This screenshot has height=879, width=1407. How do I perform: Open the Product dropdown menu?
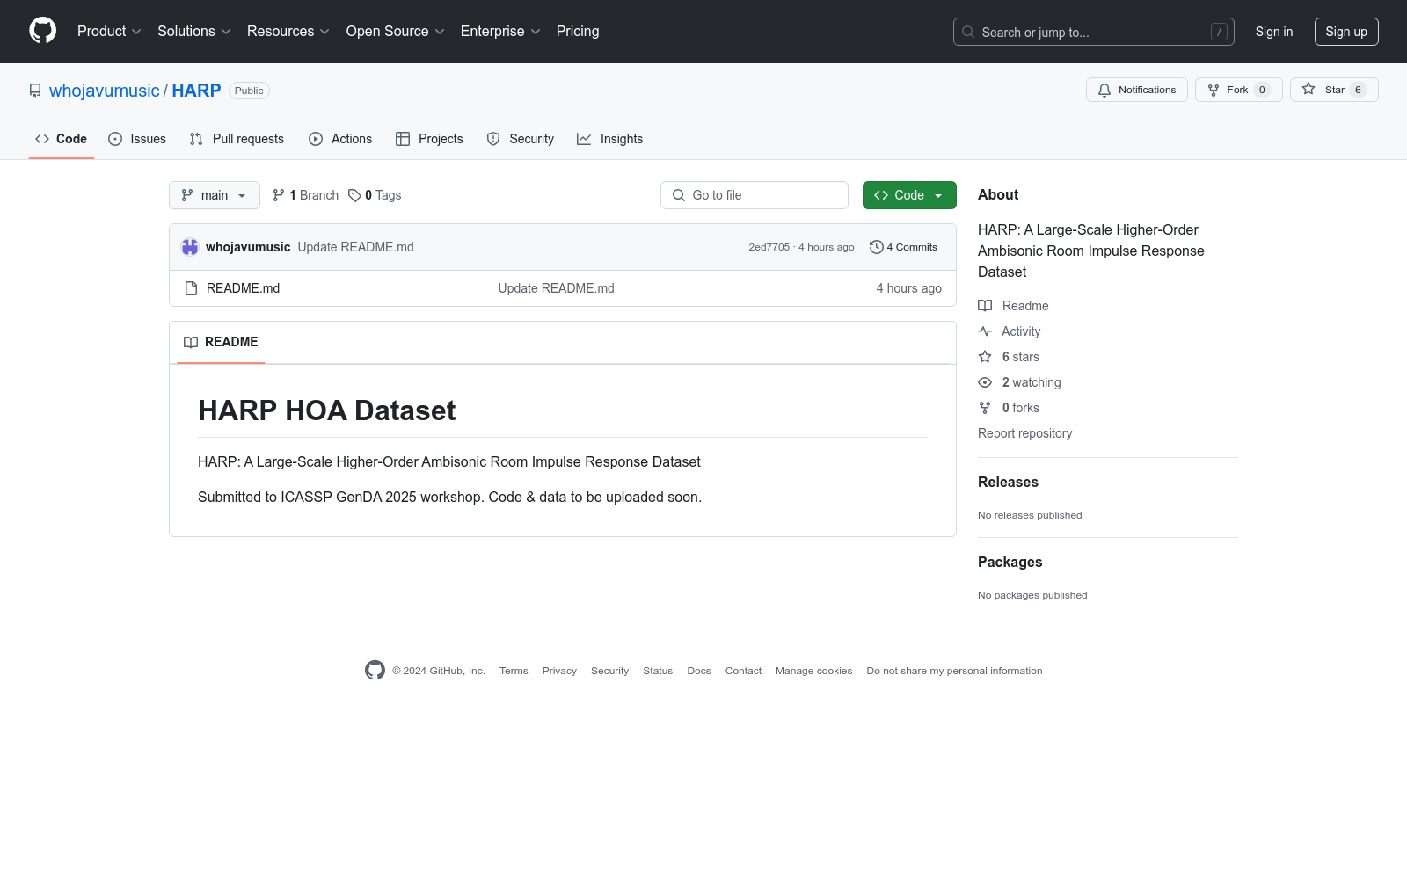point(109,32)
